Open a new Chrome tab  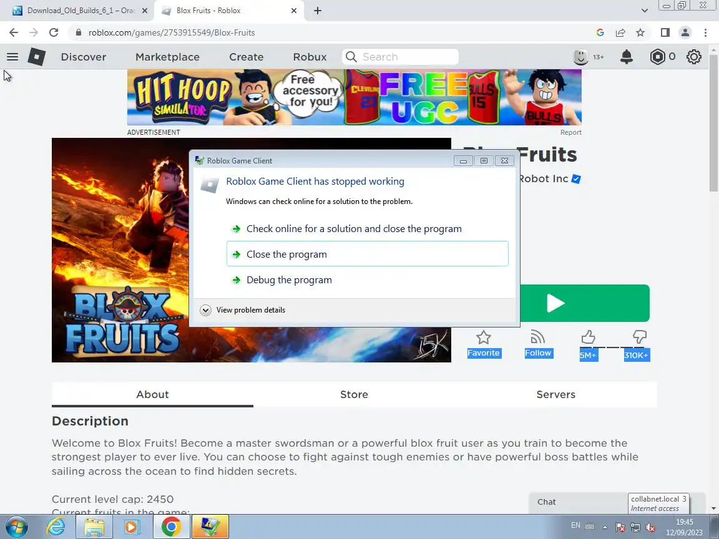pyautogui.click(x=317, y=11)
